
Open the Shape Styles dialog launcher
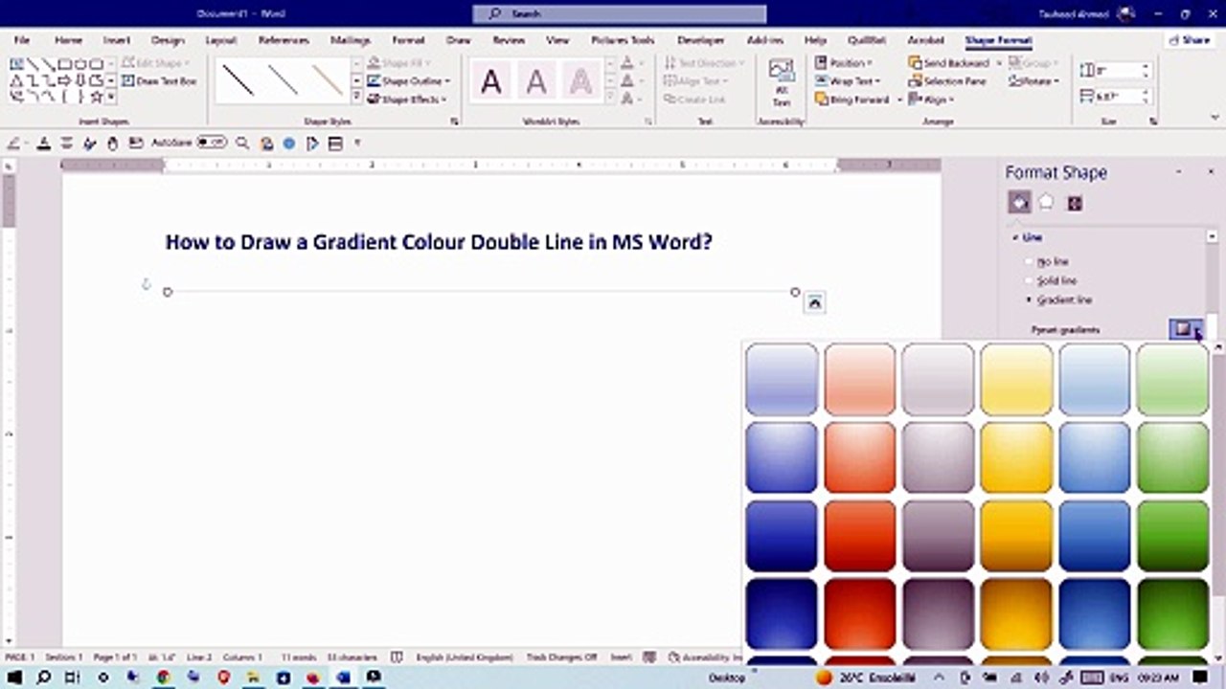454,122
